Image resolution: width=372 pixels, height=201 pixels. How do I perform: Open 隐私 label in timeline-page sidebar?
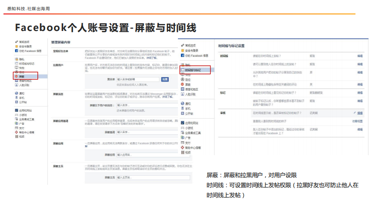[x=188, y=65]
